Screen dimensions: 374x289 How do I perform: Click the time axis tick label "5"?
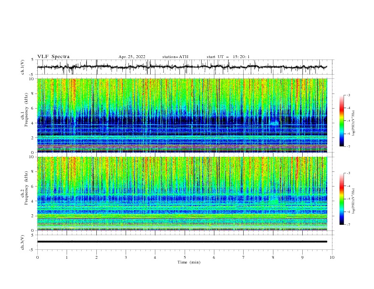click(185, 257)
